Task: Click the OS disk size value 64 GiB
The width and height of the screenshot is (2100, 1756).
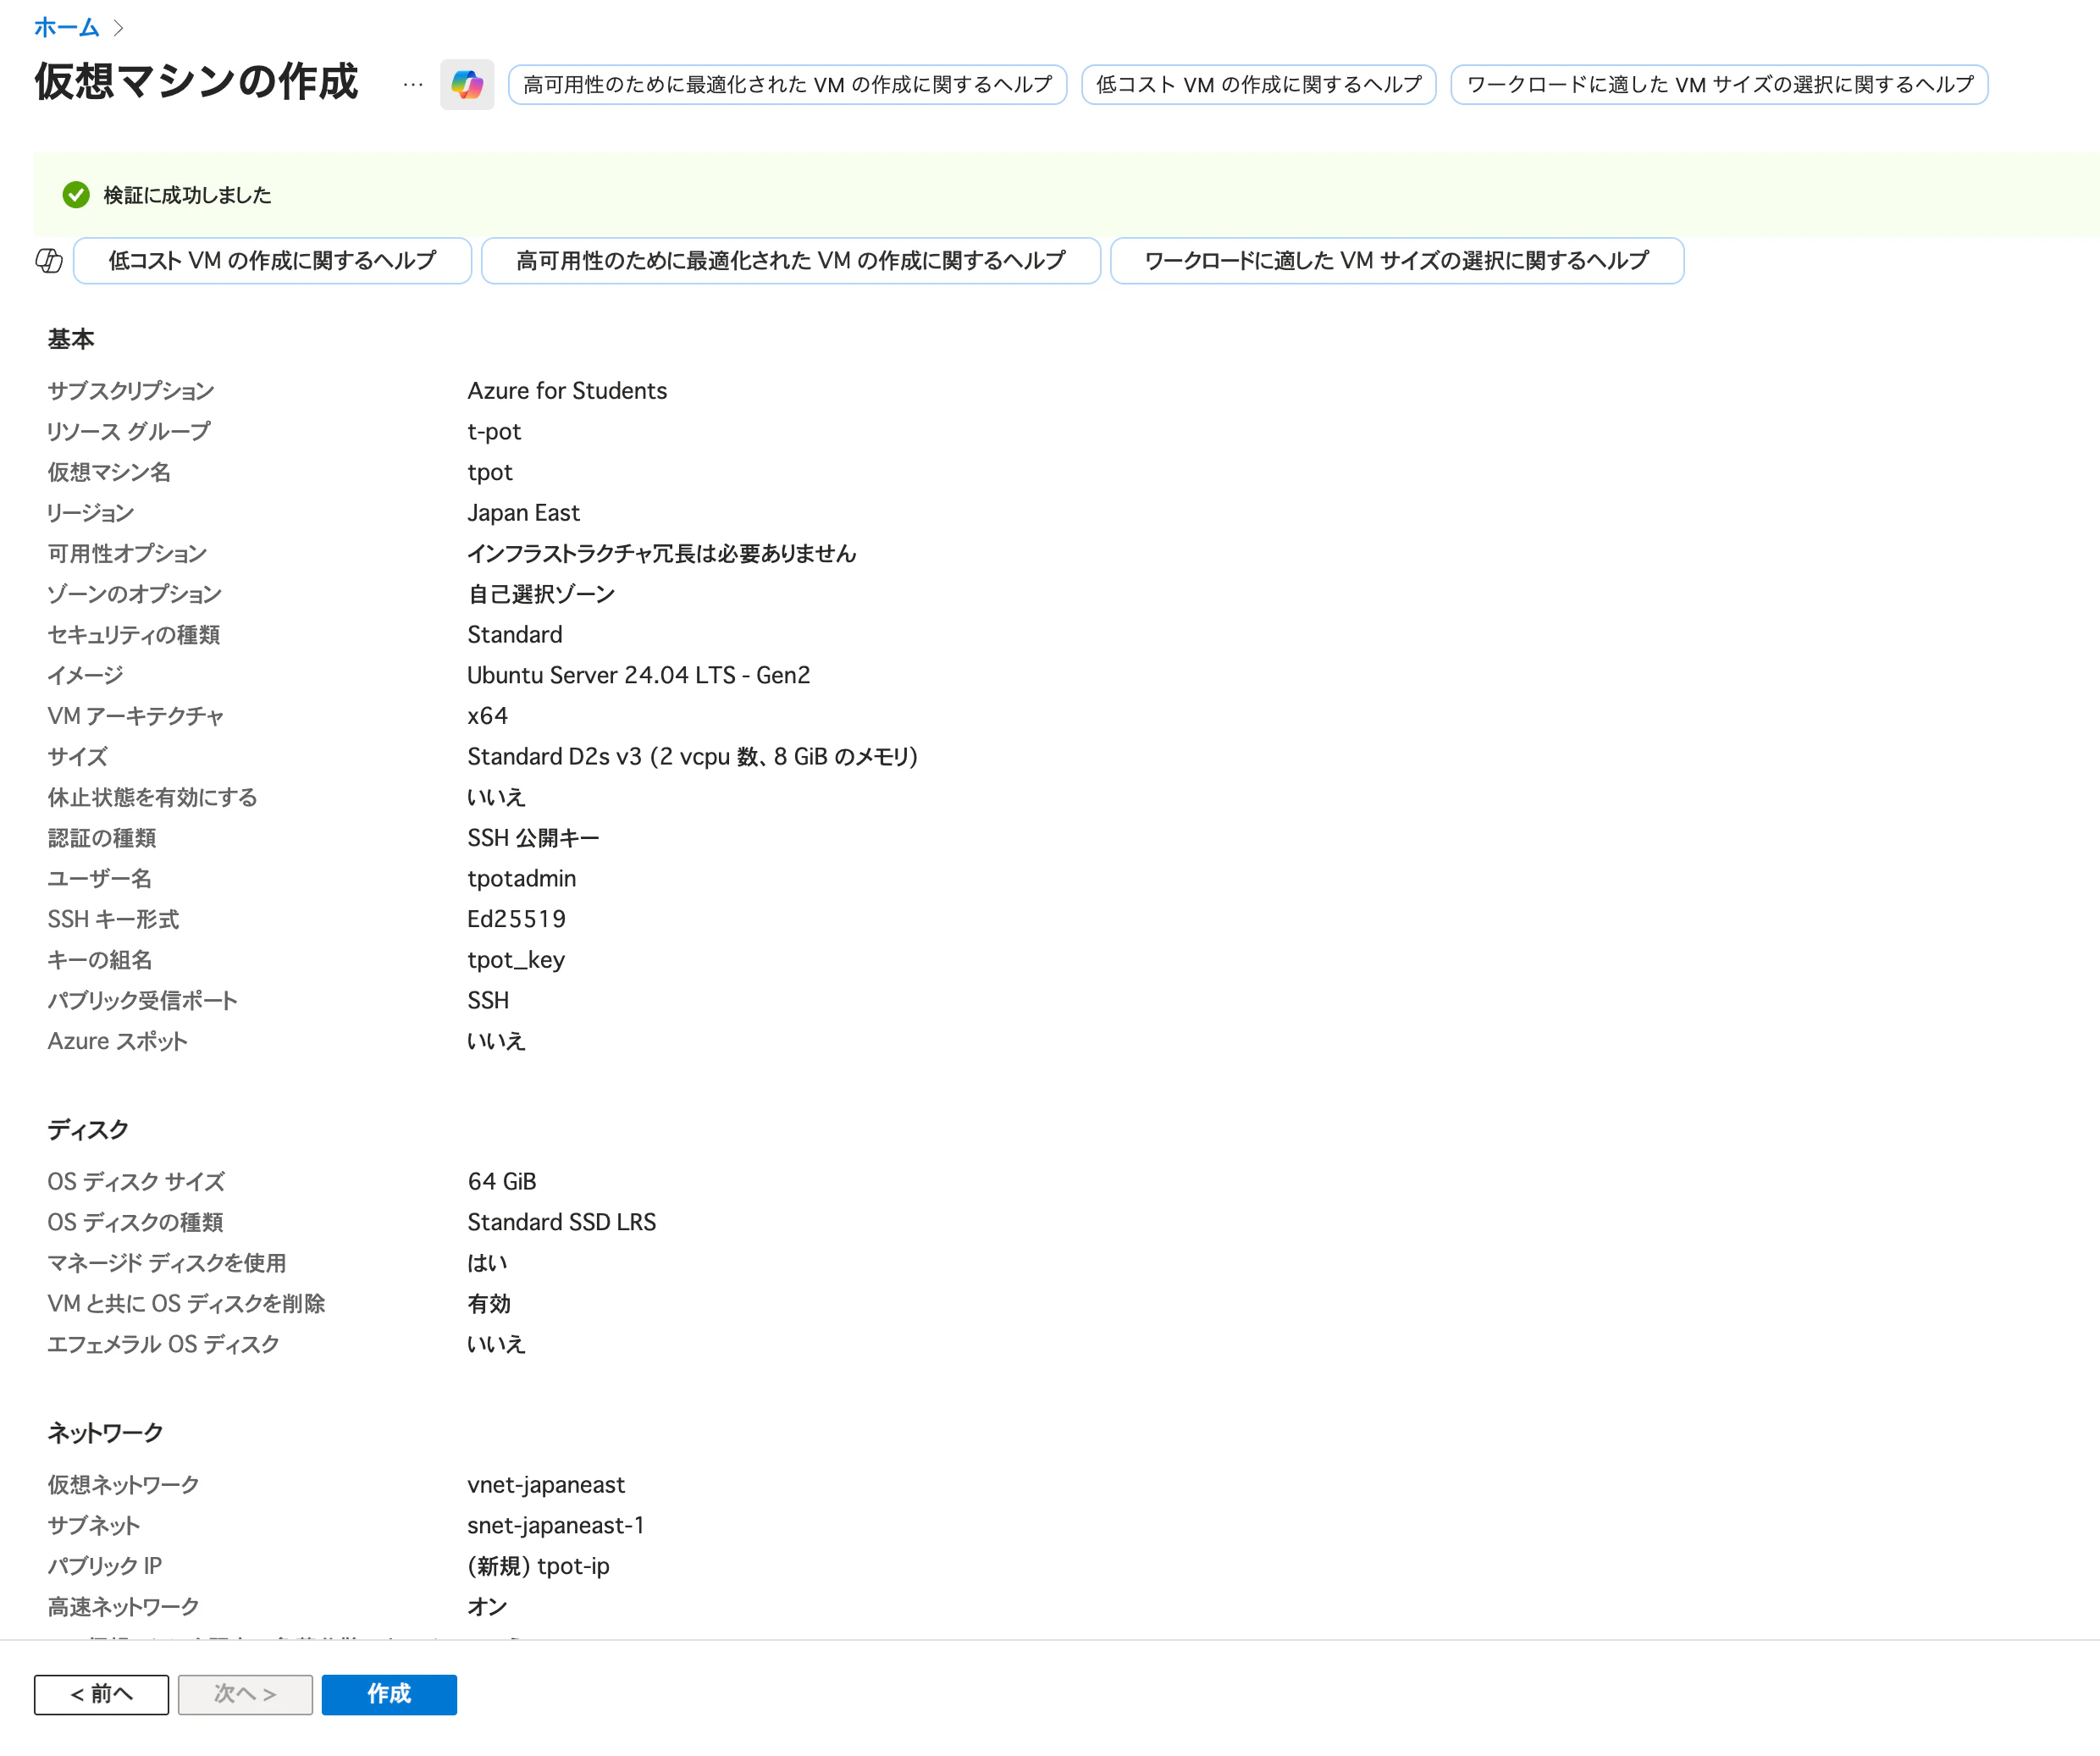Action: [502, 1181]
